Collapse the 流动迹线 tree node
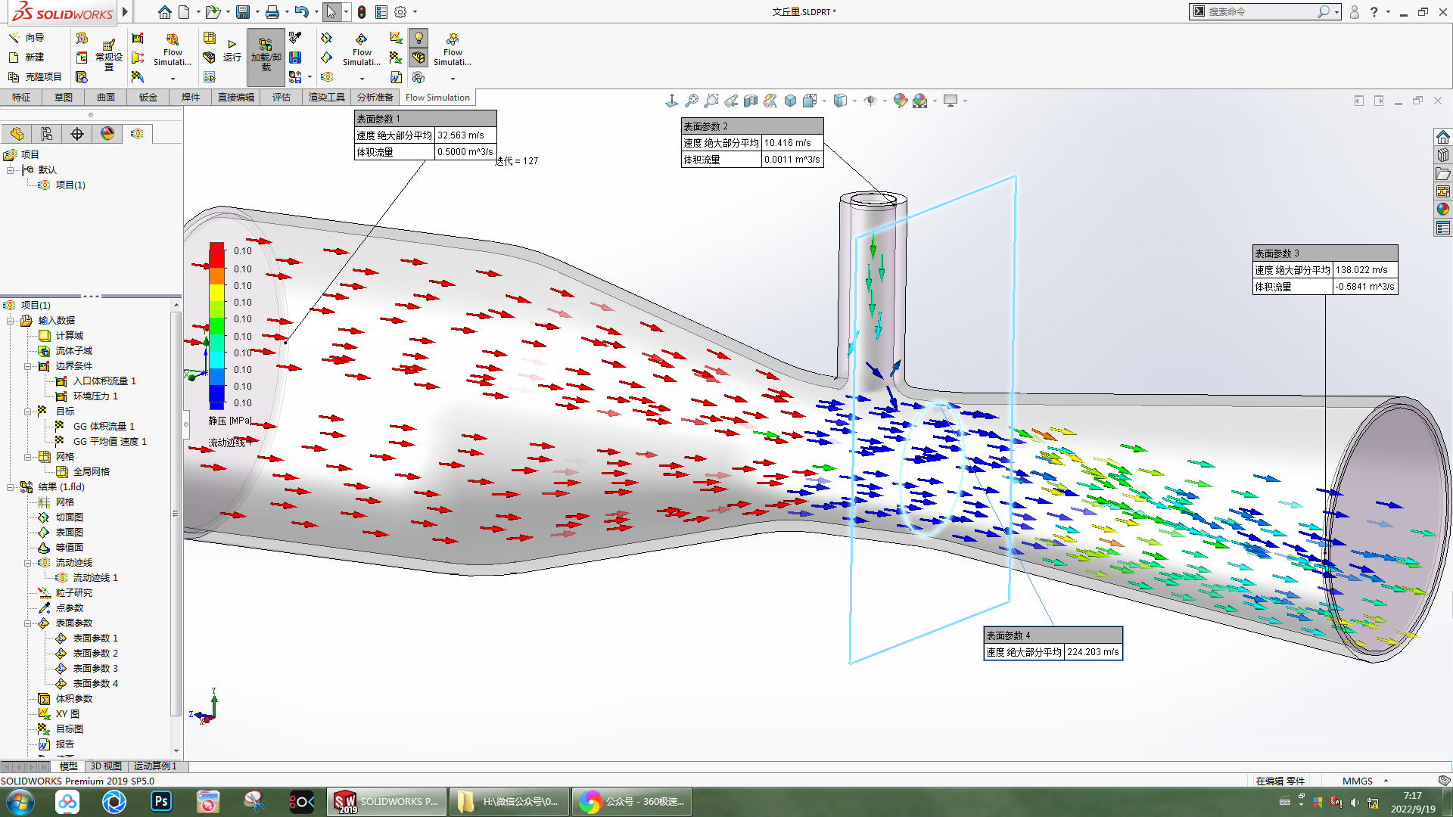This screenshot has height=817, width=1453. (27, 563)
